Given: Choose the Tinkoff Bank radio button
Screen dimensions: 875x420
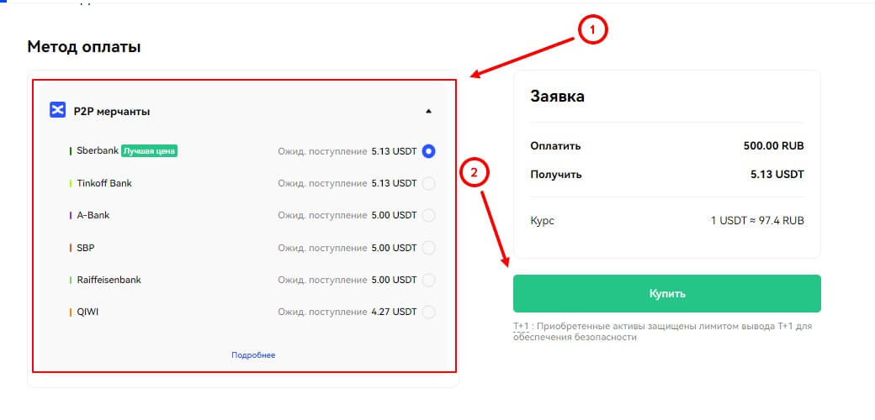Looking at the screenshot, I should click(x=428, y=183).
